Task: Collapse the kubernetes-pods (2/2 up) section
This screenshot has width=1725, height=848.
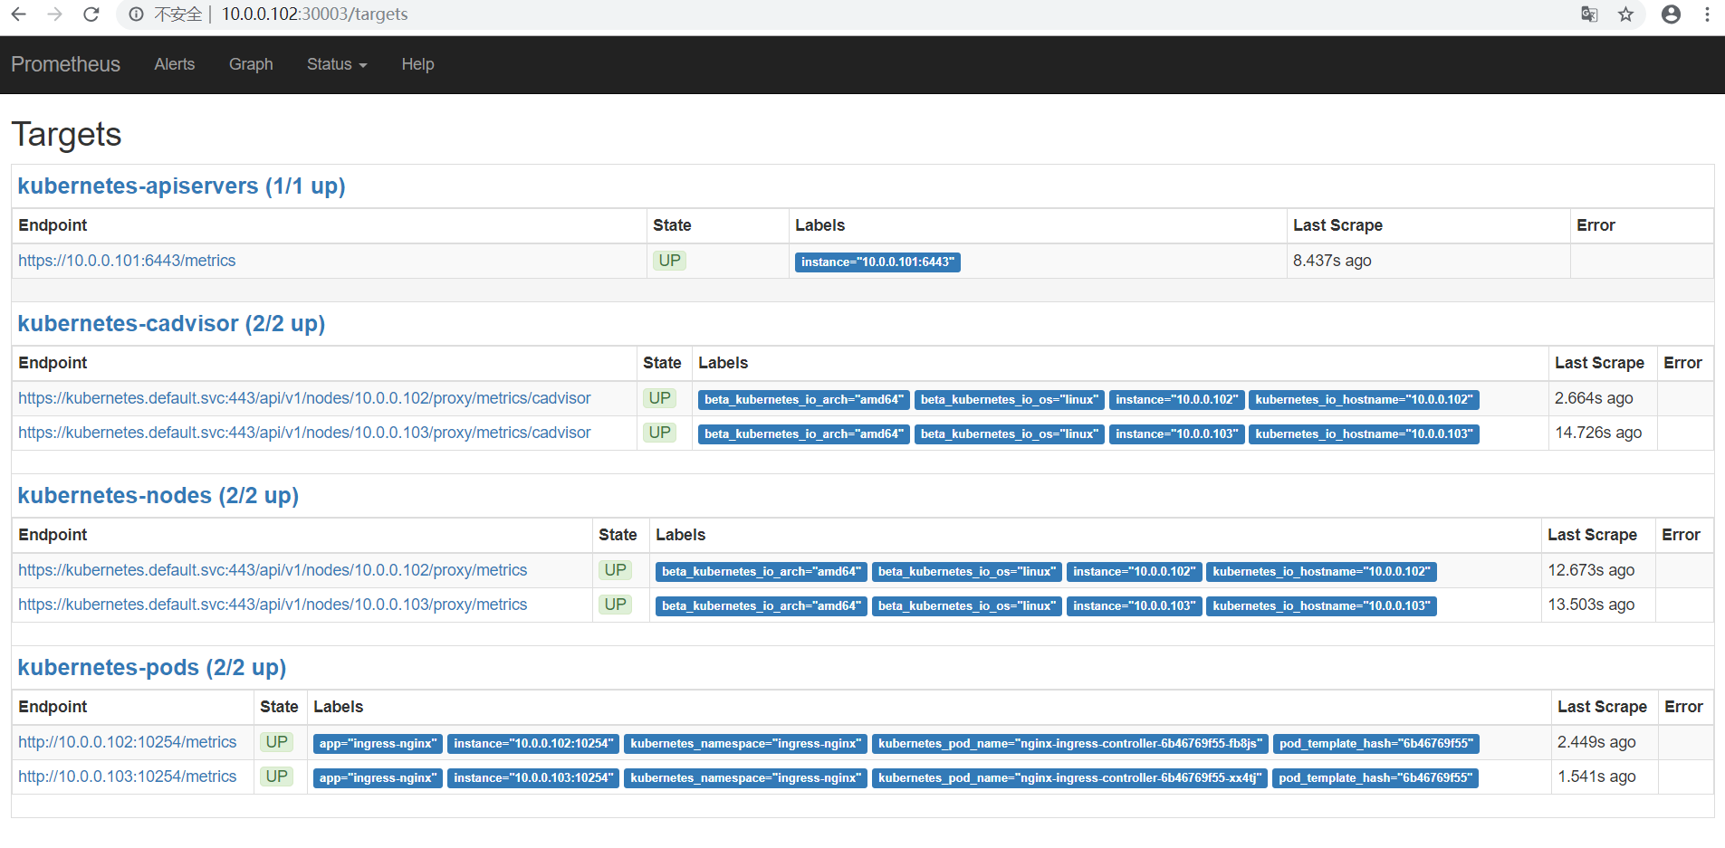Action: tap(152, 668)
